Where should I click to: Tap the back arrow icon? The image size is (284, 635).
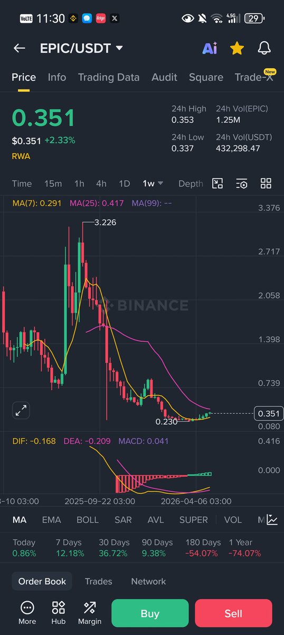[x=20, y=48]
